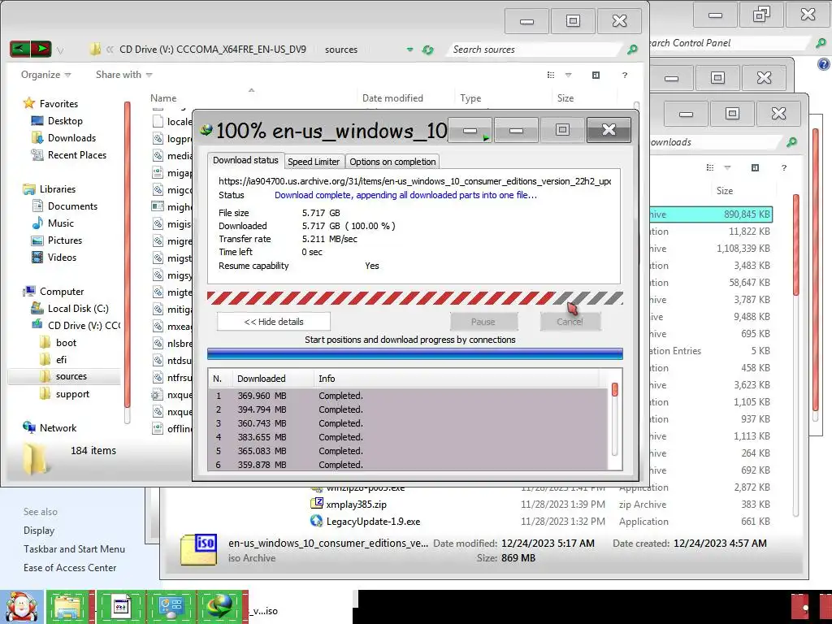
Task: Click the Info column header
Action: coord(457,379)
